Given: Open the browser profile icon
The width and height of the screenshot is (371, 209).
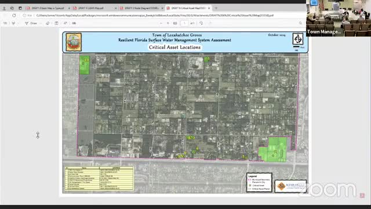Looking at the screenshot, I should coord(4,8).
